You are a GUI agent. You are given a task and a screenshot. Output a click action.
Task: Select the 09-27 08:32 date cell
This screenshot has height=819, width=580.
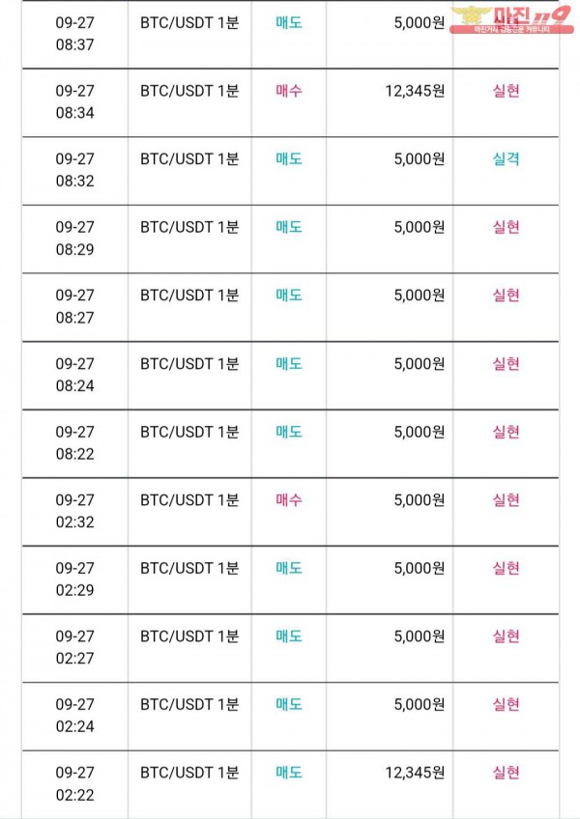(x=74, y=170)
